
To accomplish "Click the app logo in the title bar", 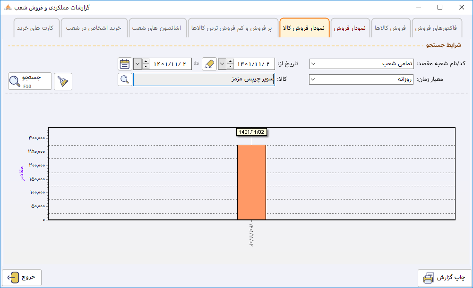I will click(x=8, y=7).
